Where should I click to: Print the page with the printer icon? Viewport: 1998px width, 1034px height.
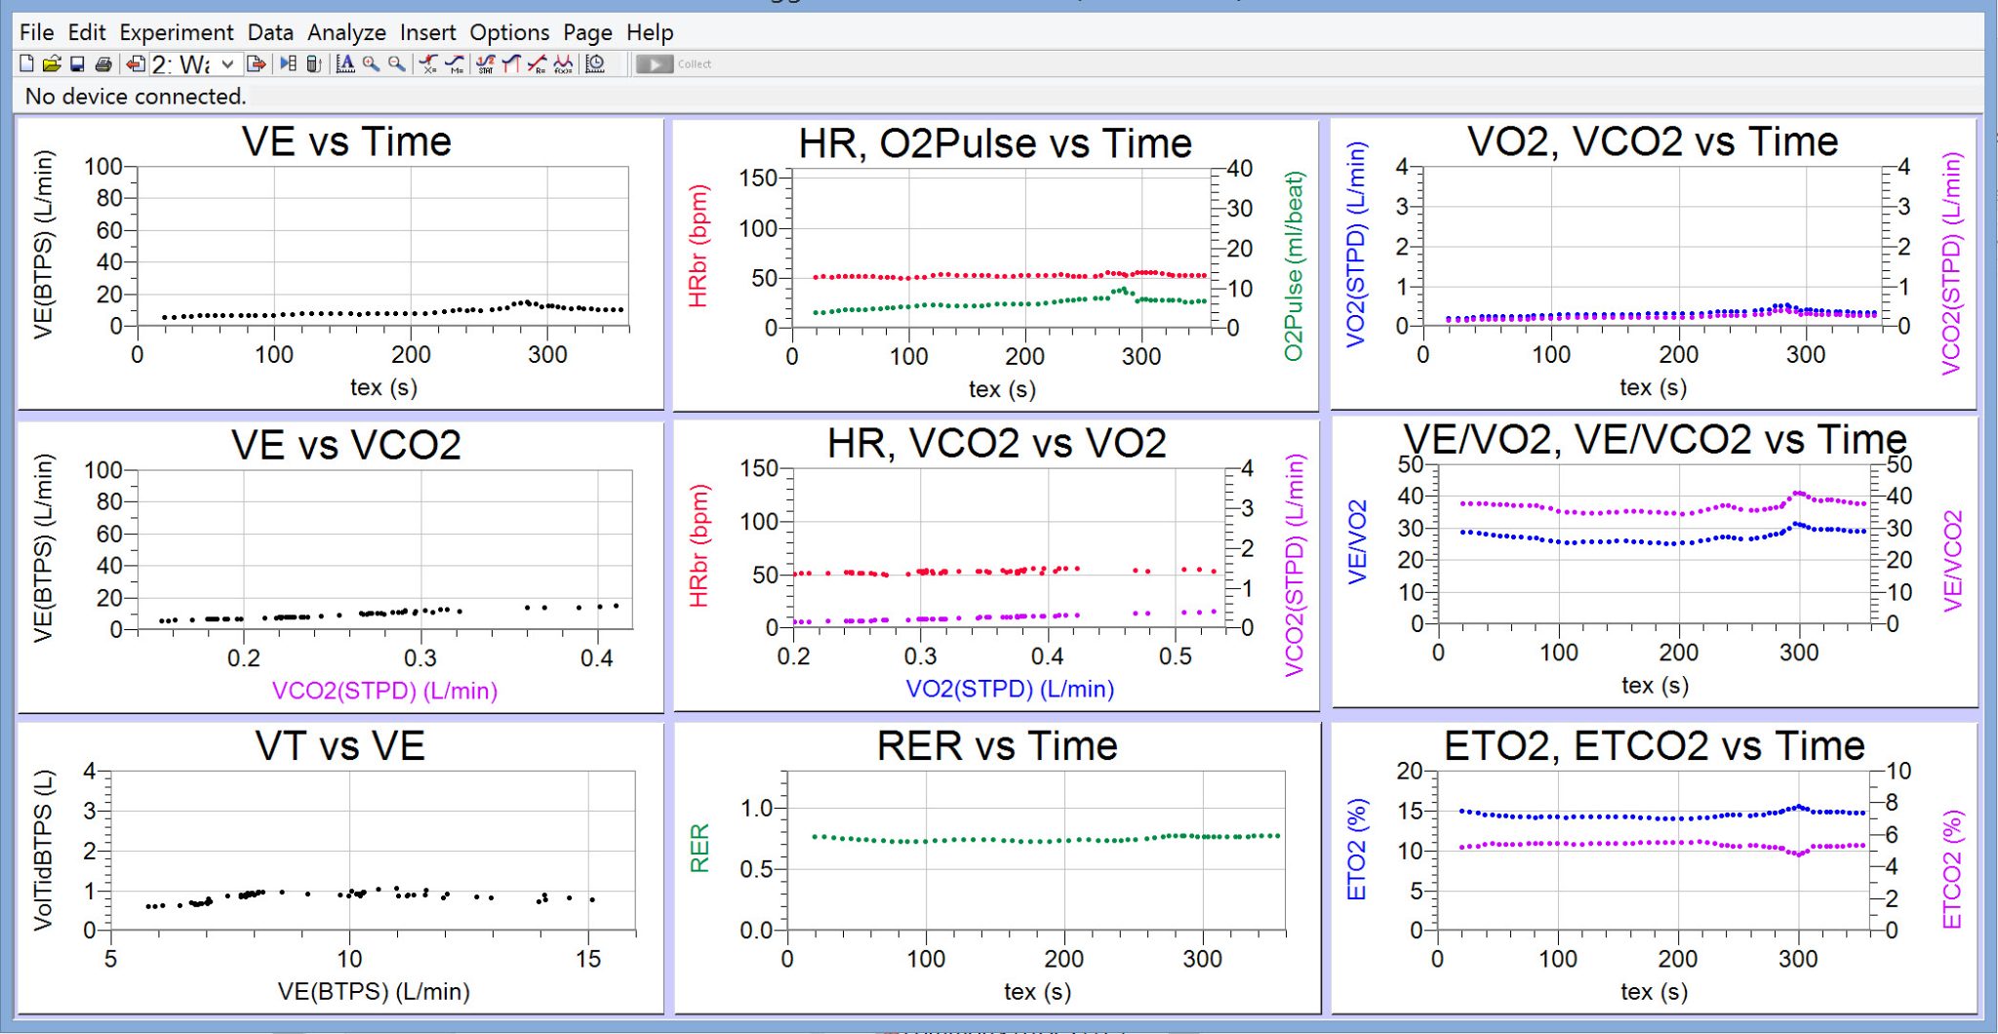[102, 64]
